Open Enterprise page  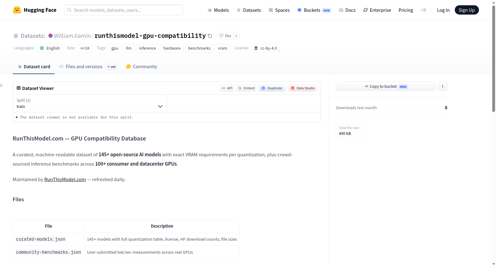(x=377, y=10)
